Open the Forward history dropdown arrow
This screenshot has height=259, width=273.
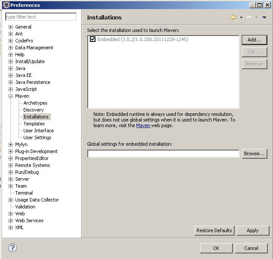(257, 17)
